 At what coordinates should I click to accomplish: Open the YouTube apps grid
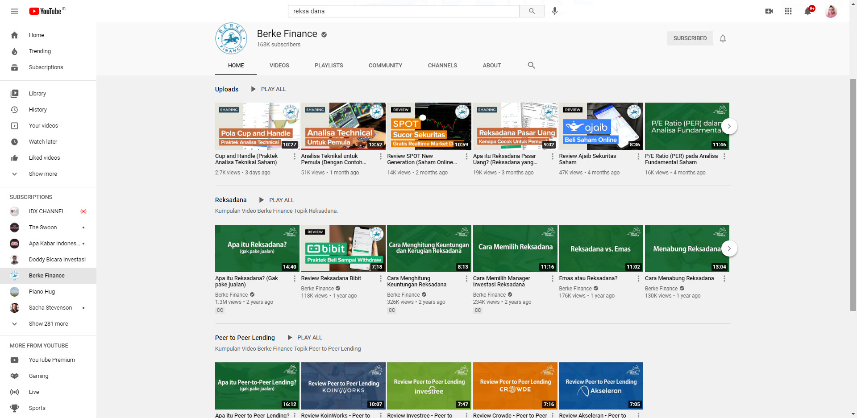click(x=788, y=11)
